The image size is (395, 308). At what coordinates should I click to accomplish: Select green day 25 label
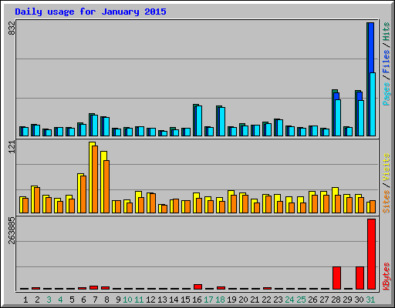(x=301, y=300)
